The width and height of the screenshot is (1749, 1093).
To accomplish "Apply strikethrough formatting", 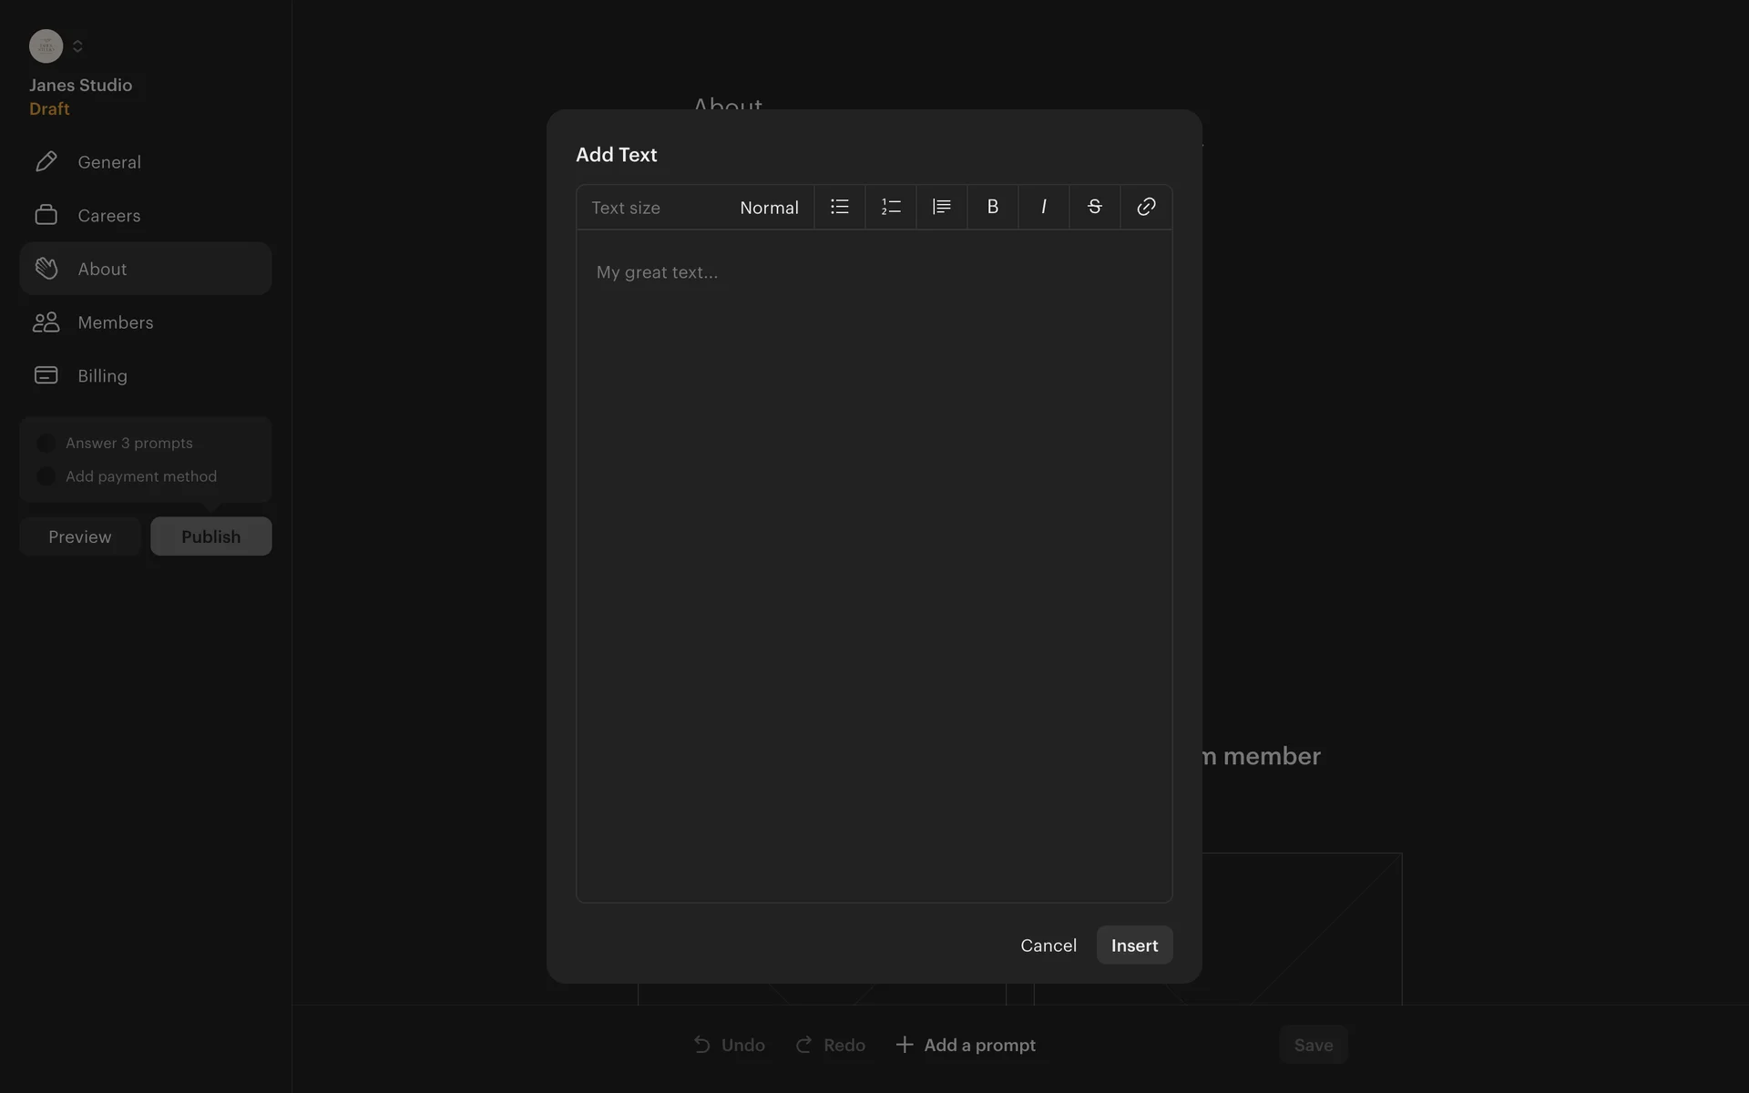I will coord(1094,207).
